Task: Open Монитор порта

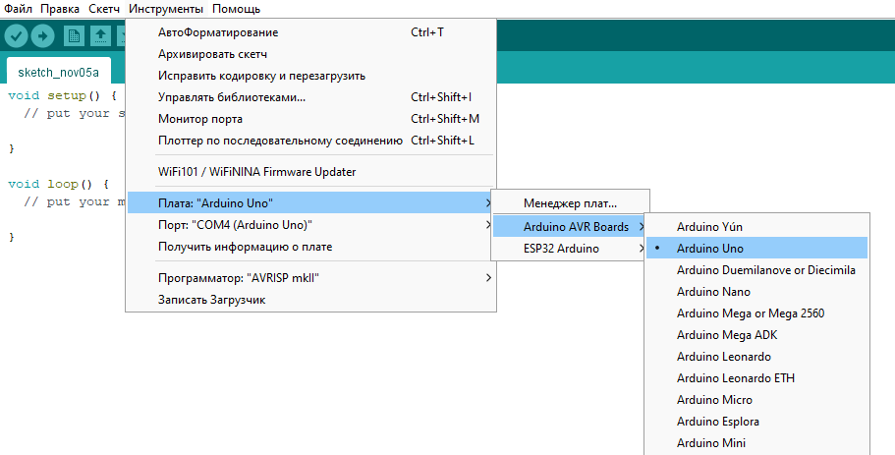Action: [x=311, y=119]
